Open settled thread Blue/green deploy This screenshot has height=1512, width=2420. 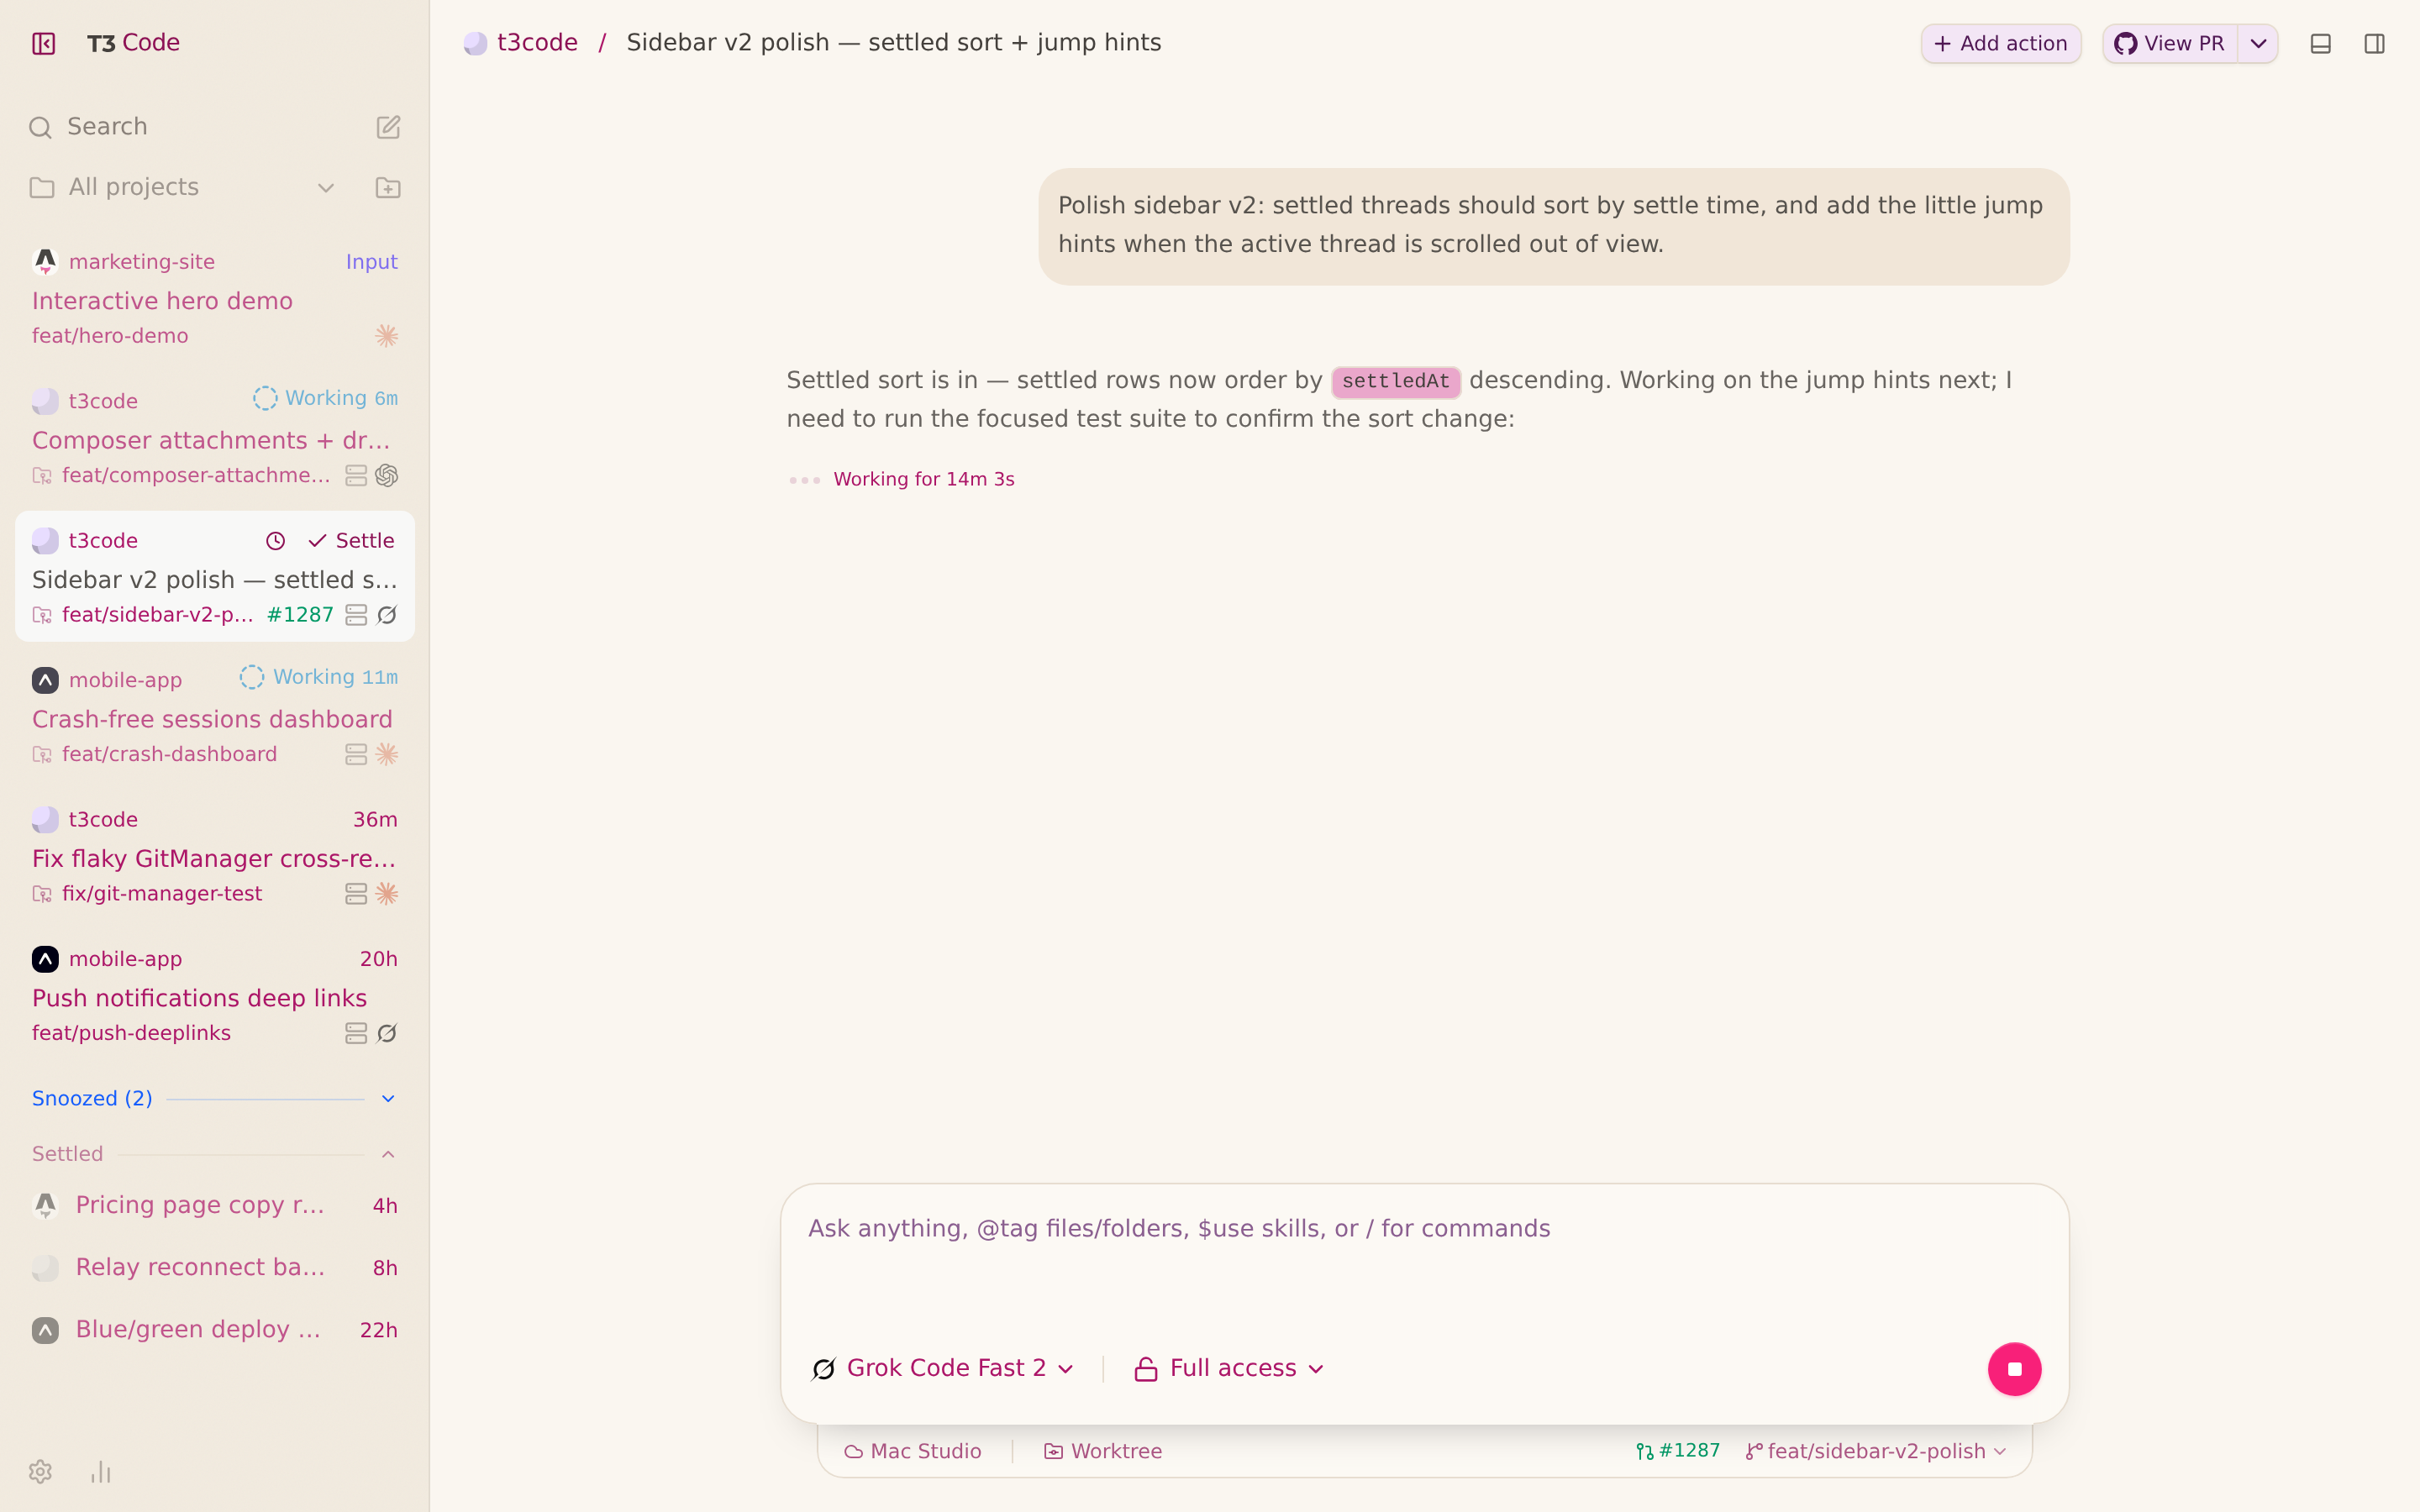tap(215, 1329)
